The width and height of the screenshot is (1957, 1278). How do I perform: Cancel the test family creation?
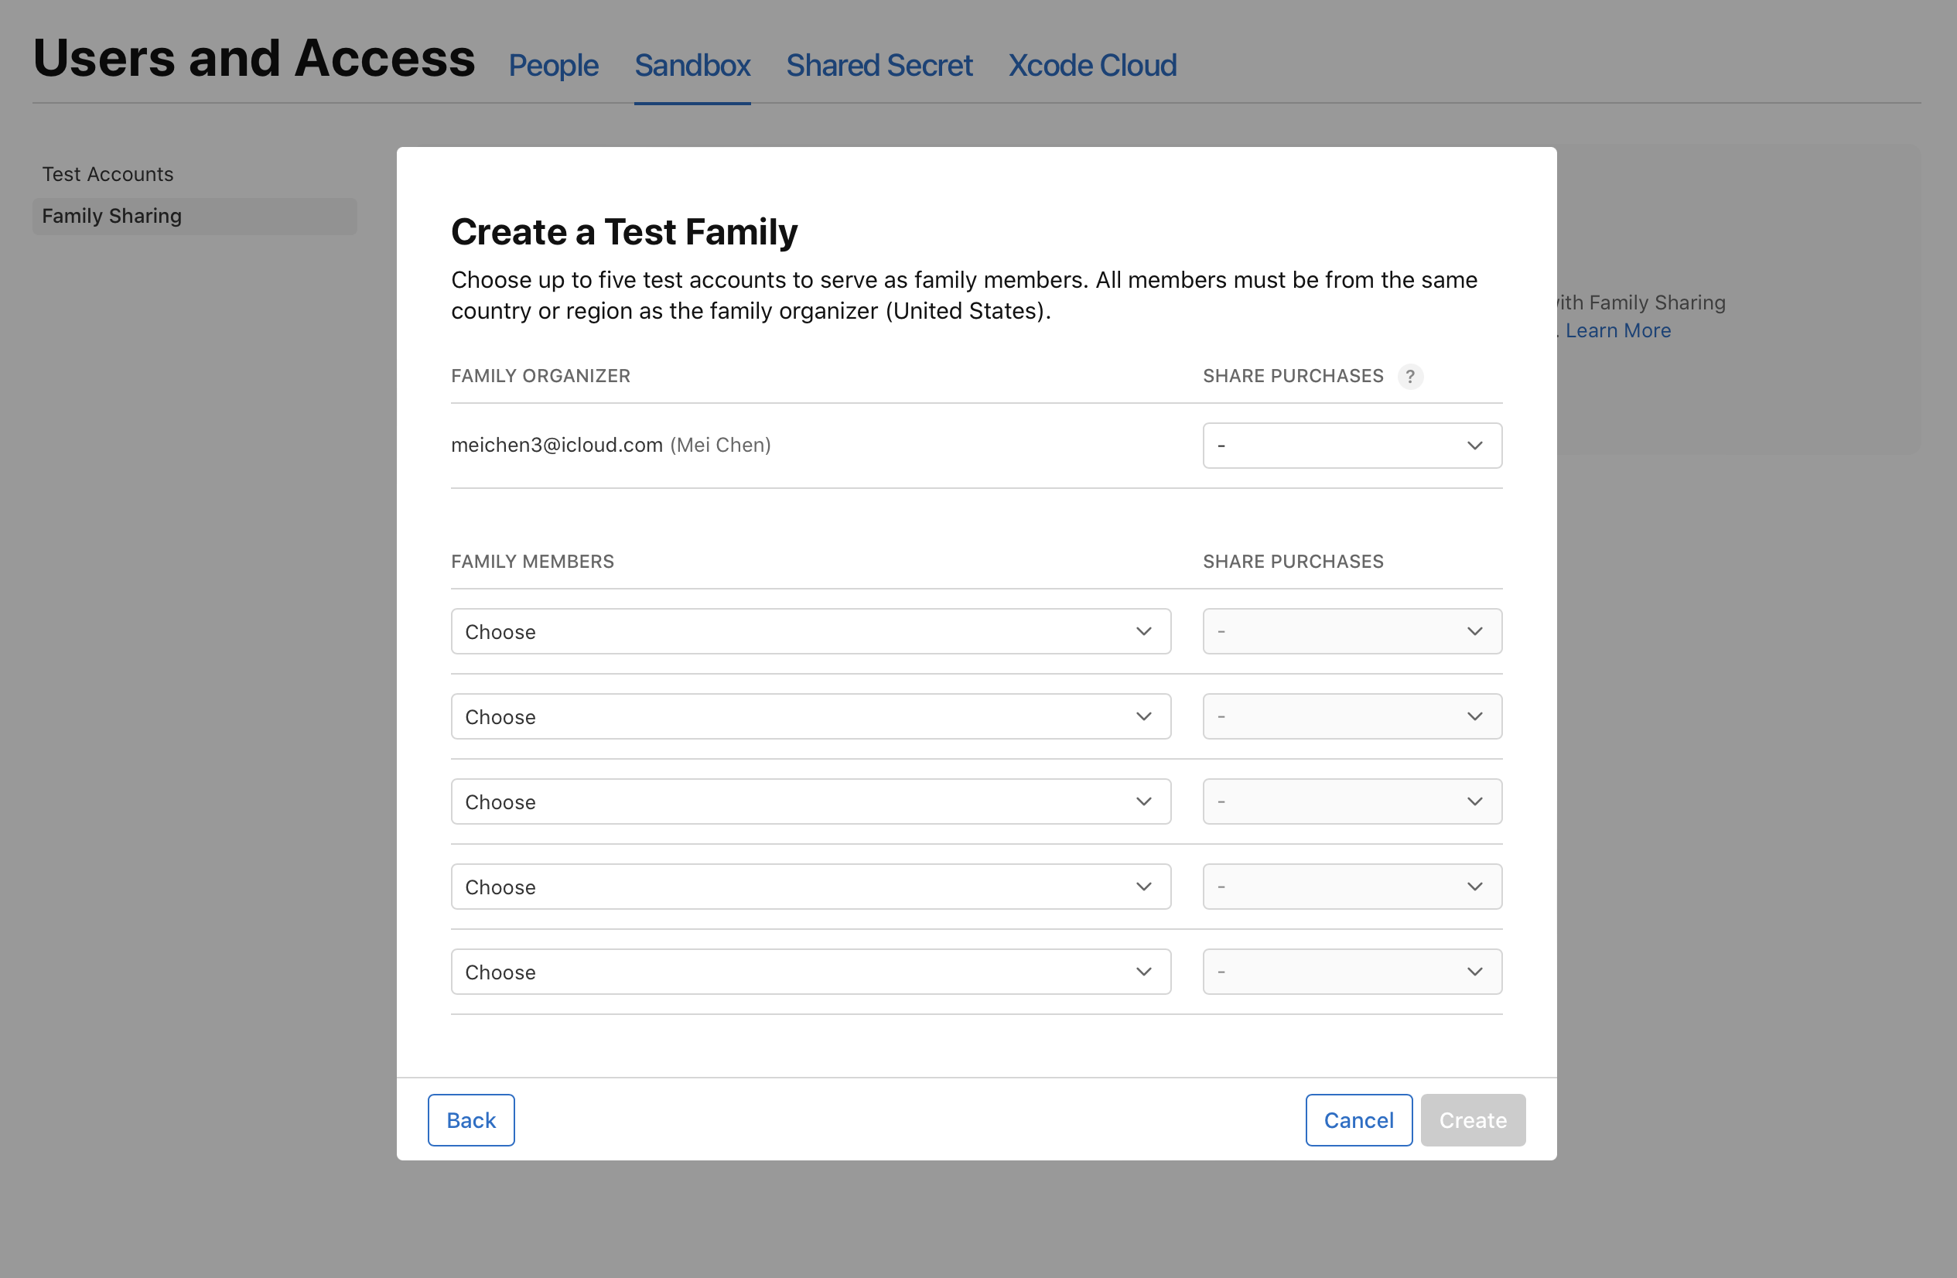tap(1358, 1119)
